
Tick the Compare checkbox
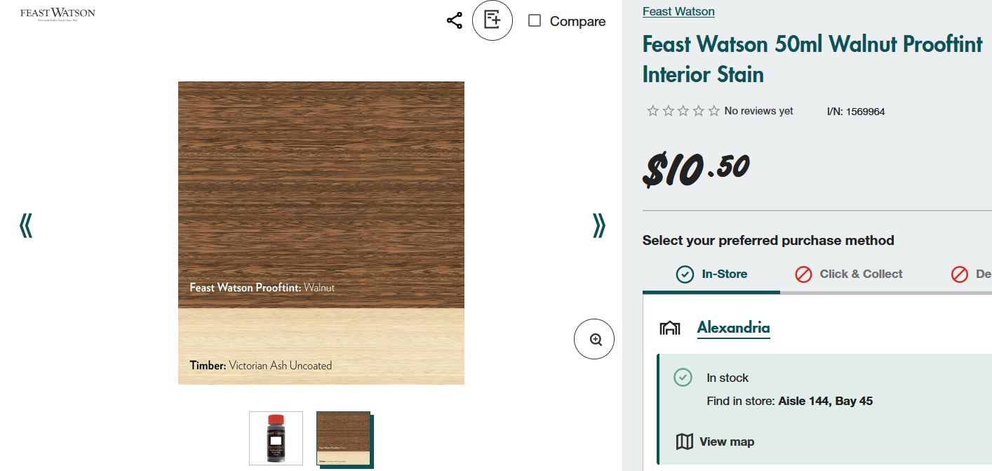(x=535, y=21)
